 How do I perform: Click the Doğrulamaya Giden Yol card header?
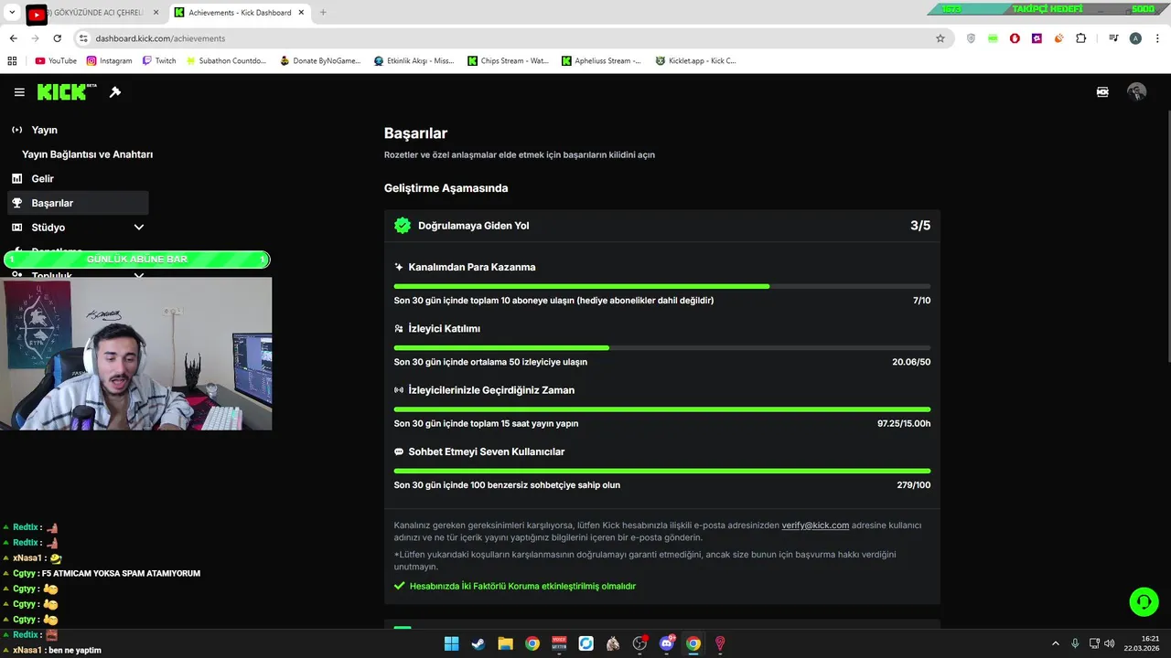tap(661, 226)
